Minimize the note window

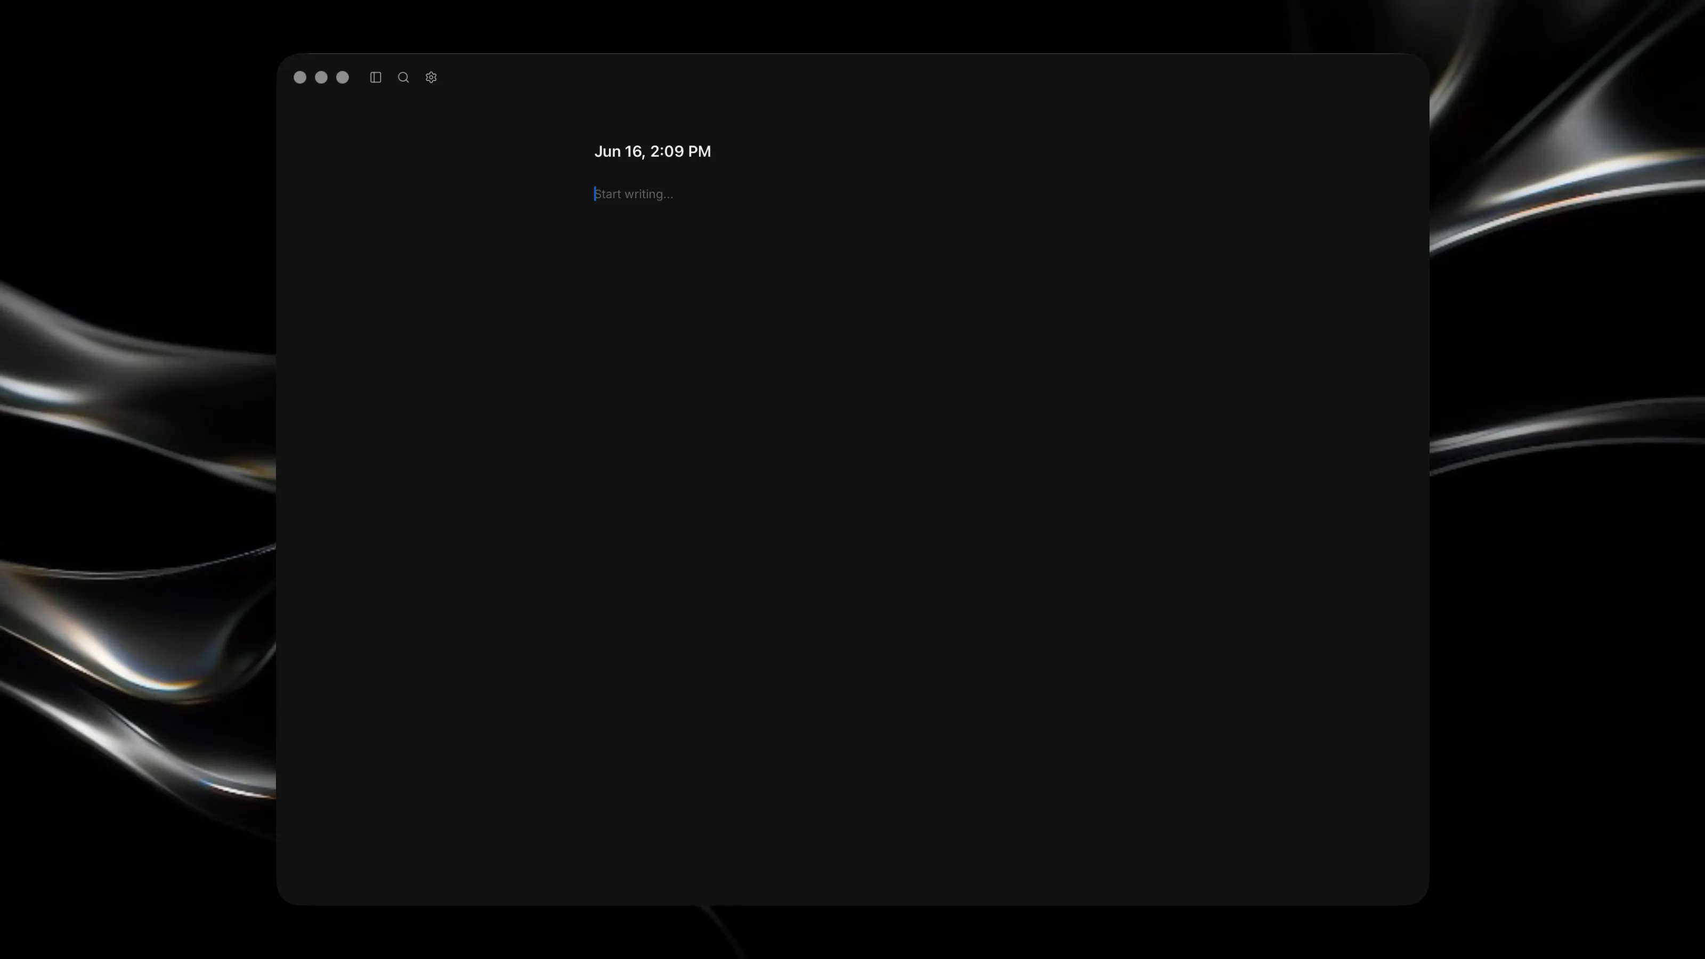321,77
